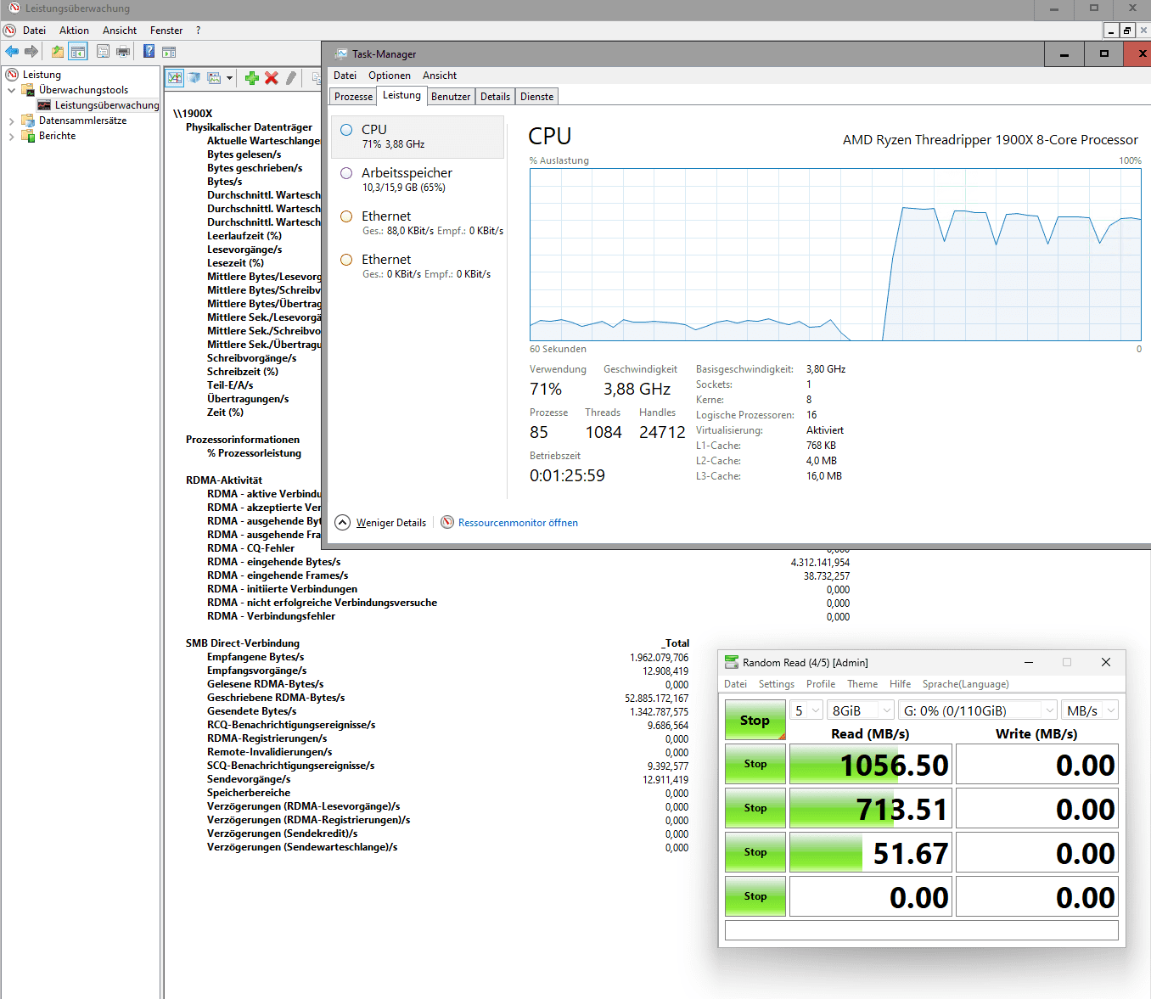Open the 8GiB test size dropdown
This screenshot has height=999, width=1151.
(861, 710)
